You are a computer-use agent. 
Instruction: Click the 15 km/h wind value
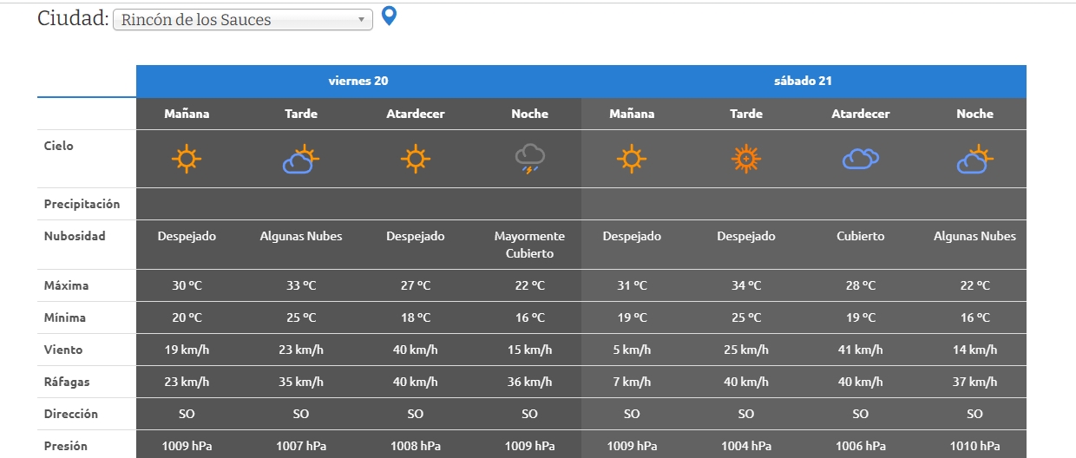tap(530, 350)
